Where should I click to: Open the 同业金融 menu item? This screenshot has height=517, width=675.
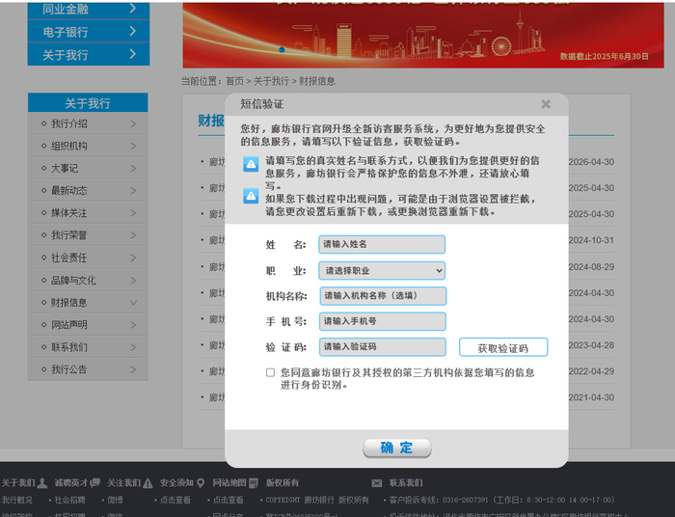pos(89,10)
